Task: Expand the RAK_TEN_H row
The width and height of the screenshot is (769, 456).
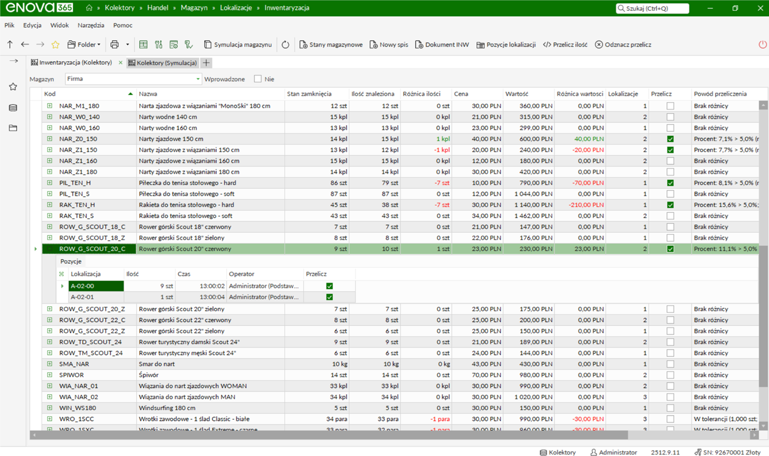Action: (x=50, y=205)
